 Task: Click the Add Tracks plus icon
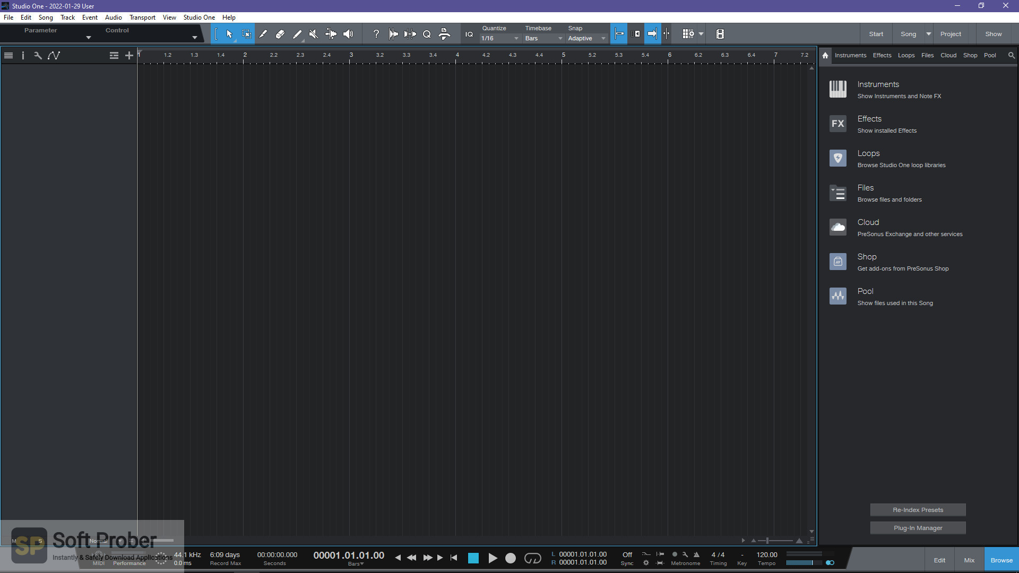(129, 55)
